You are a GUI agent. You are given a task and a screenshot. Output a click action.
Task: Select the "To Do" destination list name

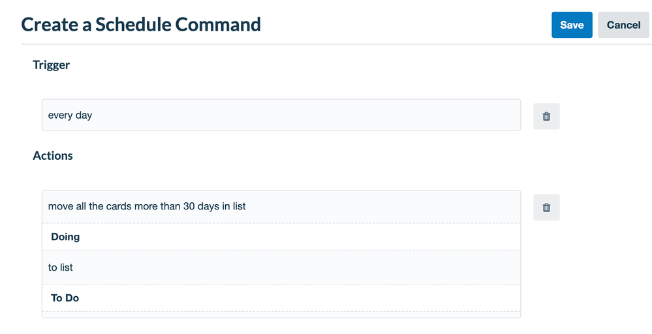pos(65,298)
